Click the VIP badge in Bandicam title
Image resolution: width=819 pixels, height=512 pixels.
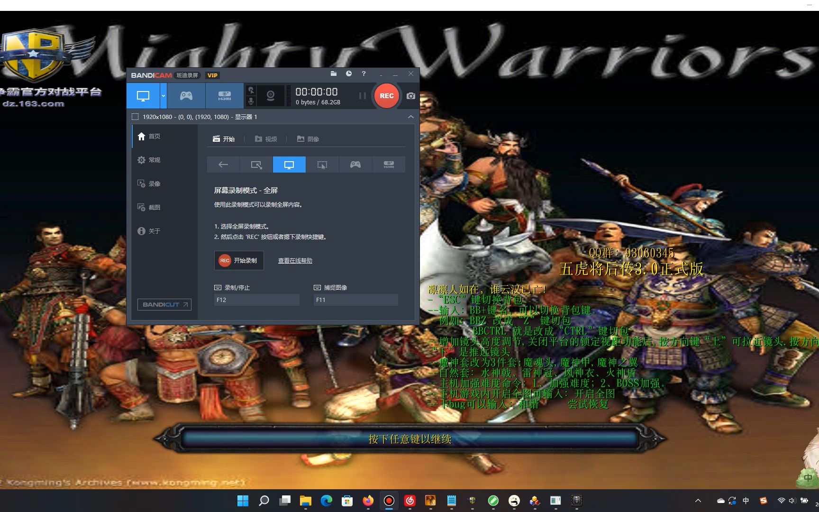(212, 75)
